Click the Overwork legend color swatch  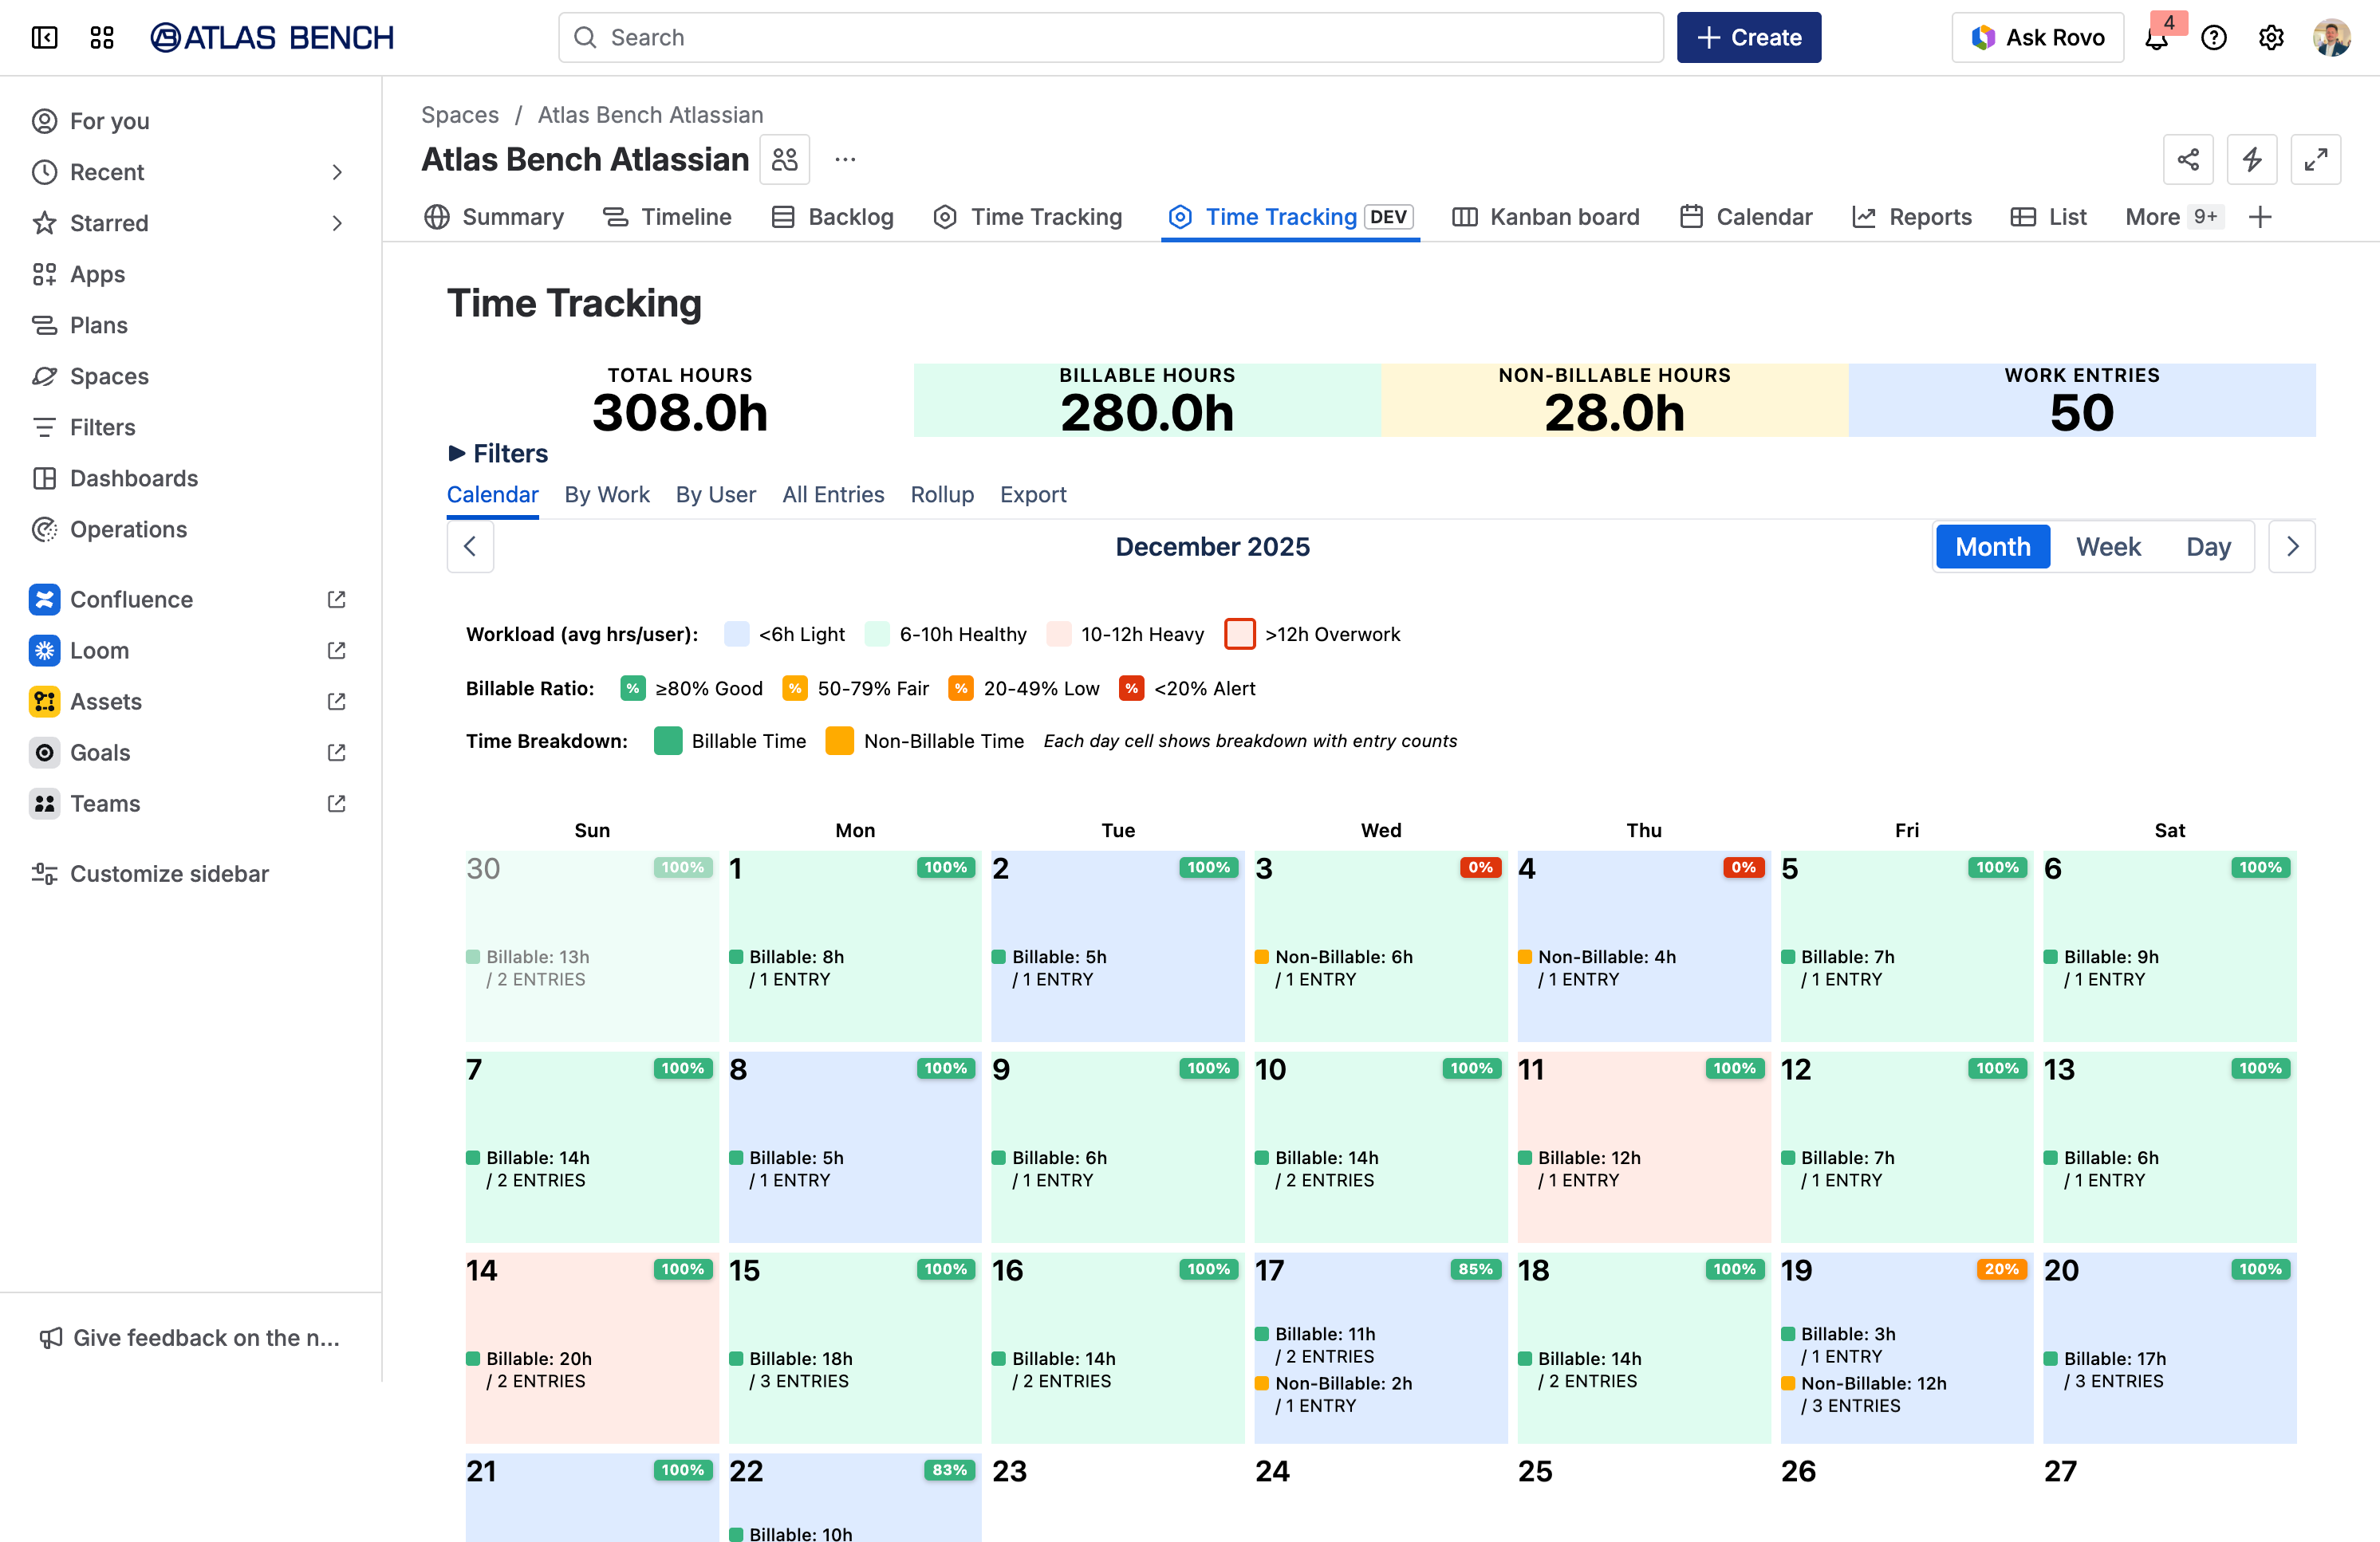pyautogui.click(x=1239, y=635)
